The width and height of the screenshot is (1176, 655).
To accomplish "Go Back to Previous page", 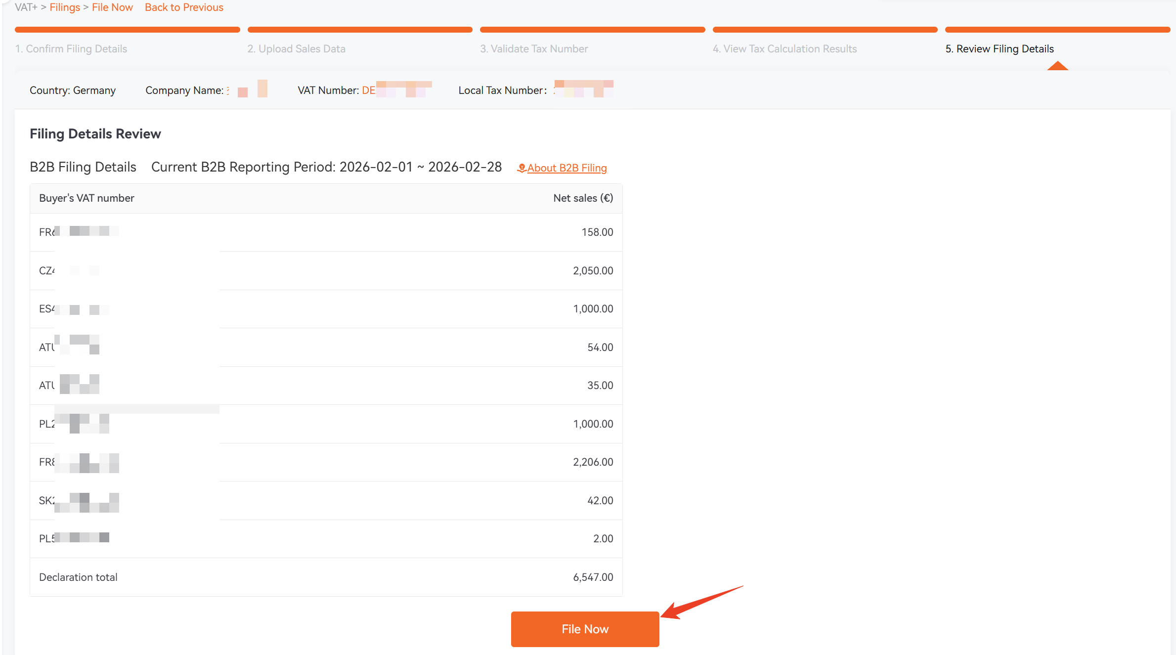I will pyautogui.click(x=184, y=7).
